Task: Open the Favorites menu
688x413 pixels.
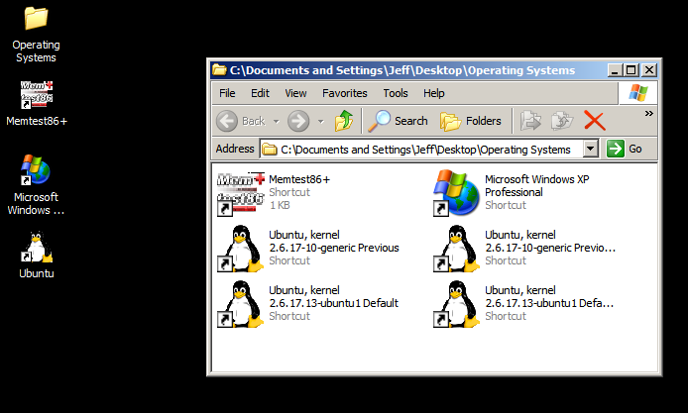Action: tap(344, 93)
